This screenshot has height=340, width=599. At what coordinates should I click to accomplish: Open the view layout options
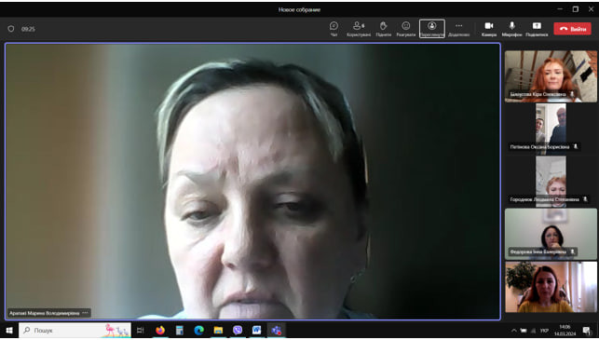(432, 29)
